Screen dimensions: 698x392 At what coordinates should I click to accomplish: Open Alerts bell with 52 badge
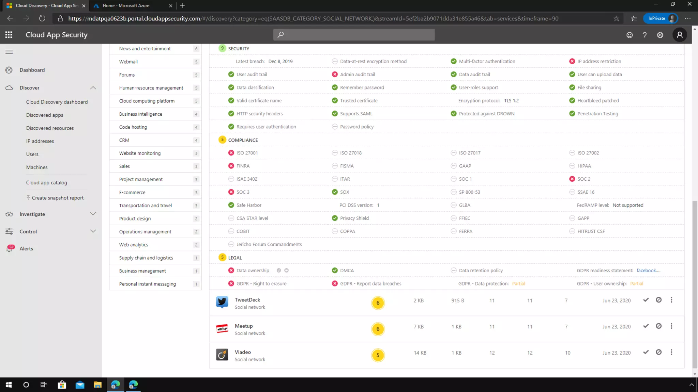pos(10,248)
